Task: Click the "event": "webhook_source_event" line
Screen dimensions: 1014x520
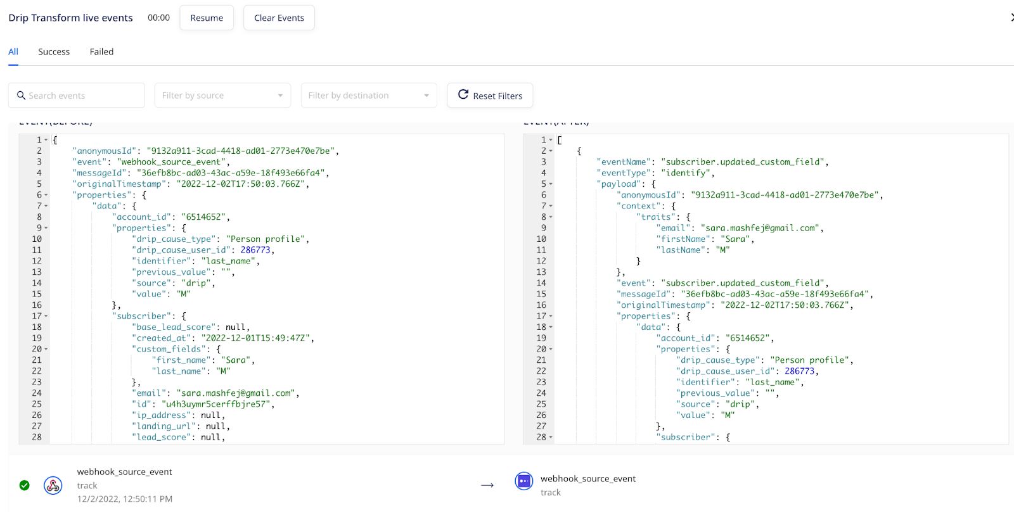Action: pos(151,162)
